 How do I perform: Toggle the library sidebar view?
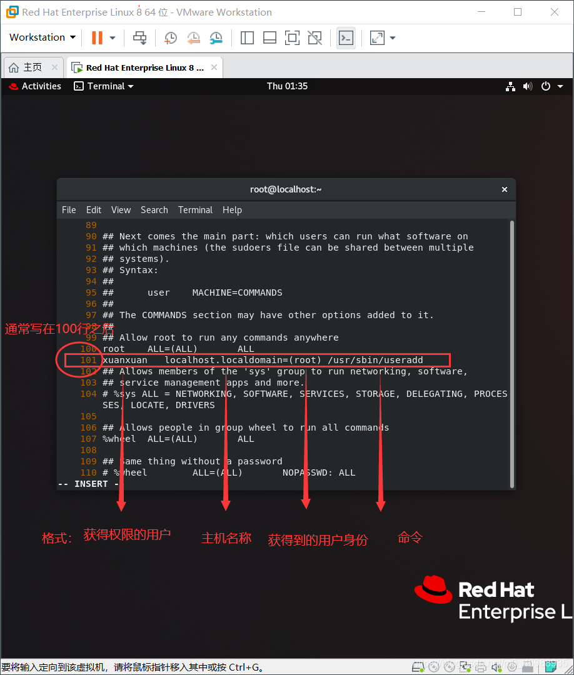247,38
